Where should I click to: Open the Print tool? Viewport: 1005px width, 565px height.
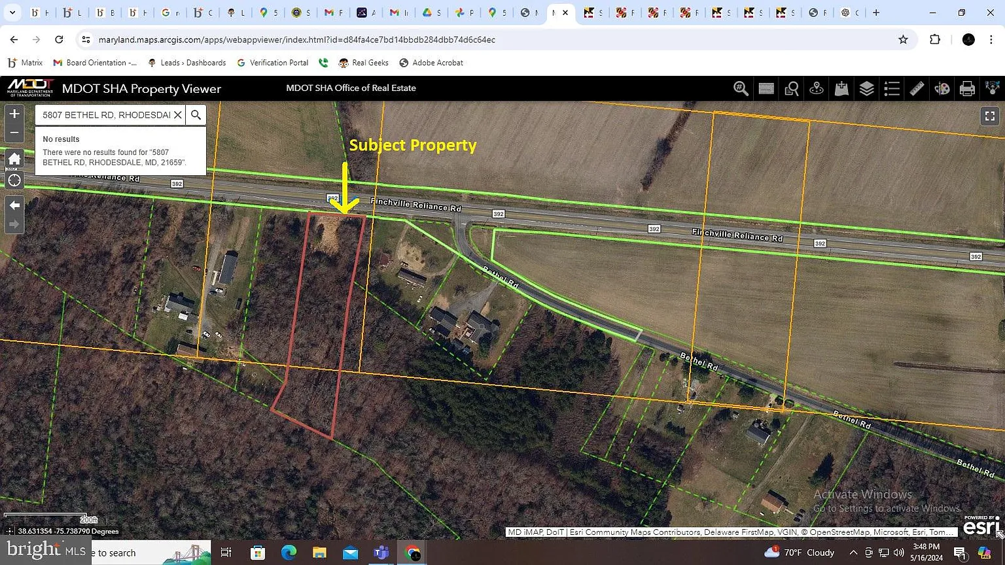click(967, 88)
